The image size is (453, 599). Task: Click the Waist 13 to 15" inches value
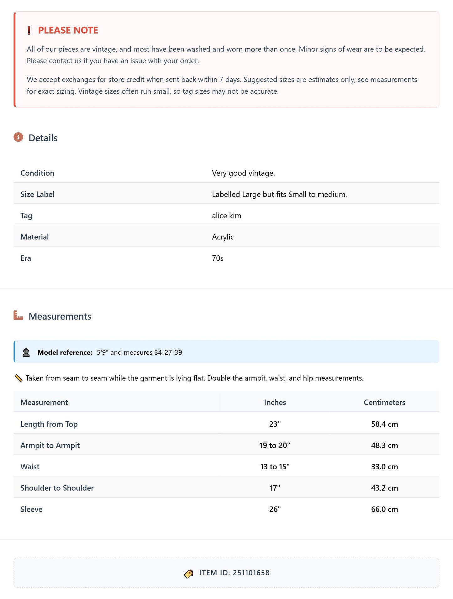[x=275, y=466]
